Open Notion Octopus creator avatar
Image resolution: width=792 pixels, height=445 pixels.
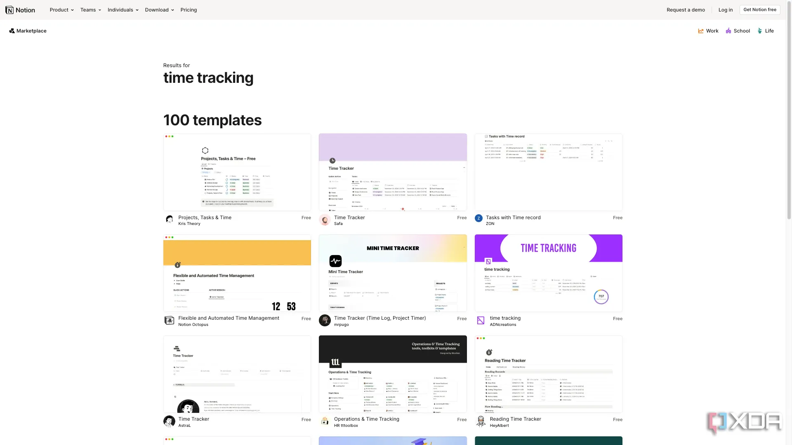pyautogui.click(x=169, y=321)
